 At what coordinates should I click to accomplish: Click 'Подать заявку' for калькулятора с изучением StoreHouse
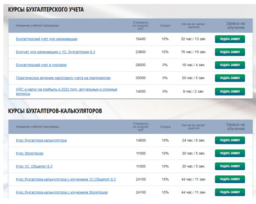(230, 192)
